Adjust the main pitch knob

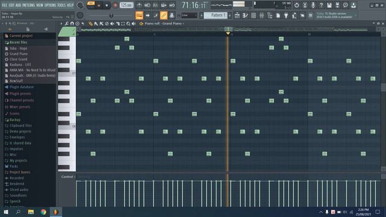(x=80, y=15)
